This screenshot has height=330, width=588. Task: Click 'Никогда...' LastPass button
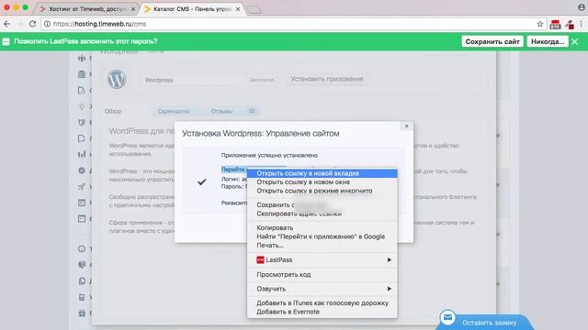[548, 41]
